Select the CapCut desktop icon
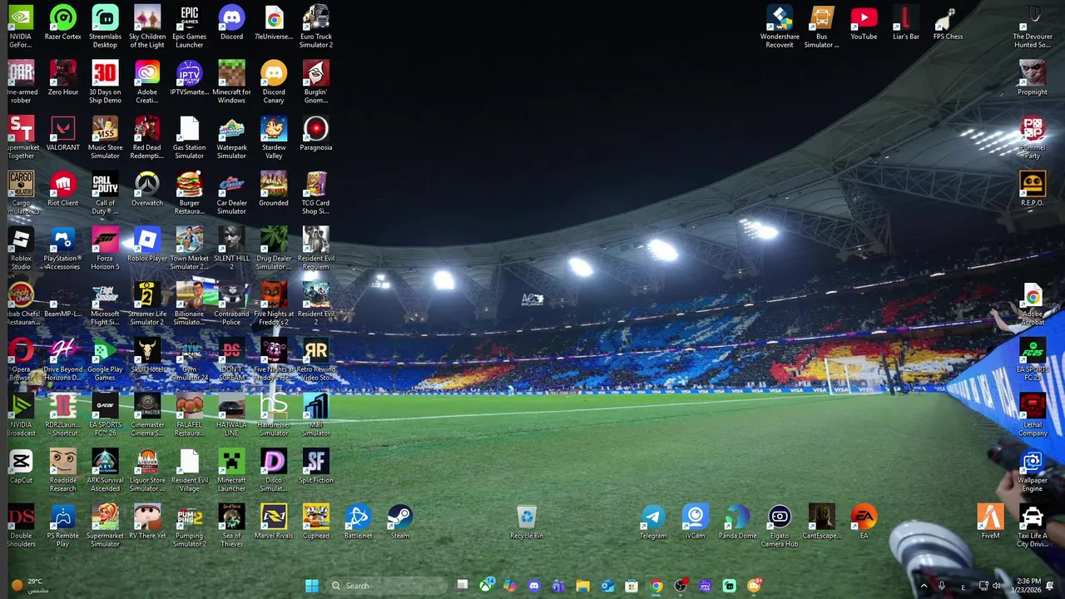The height and width of the screenshot is (599, 1065). (21, 468)
